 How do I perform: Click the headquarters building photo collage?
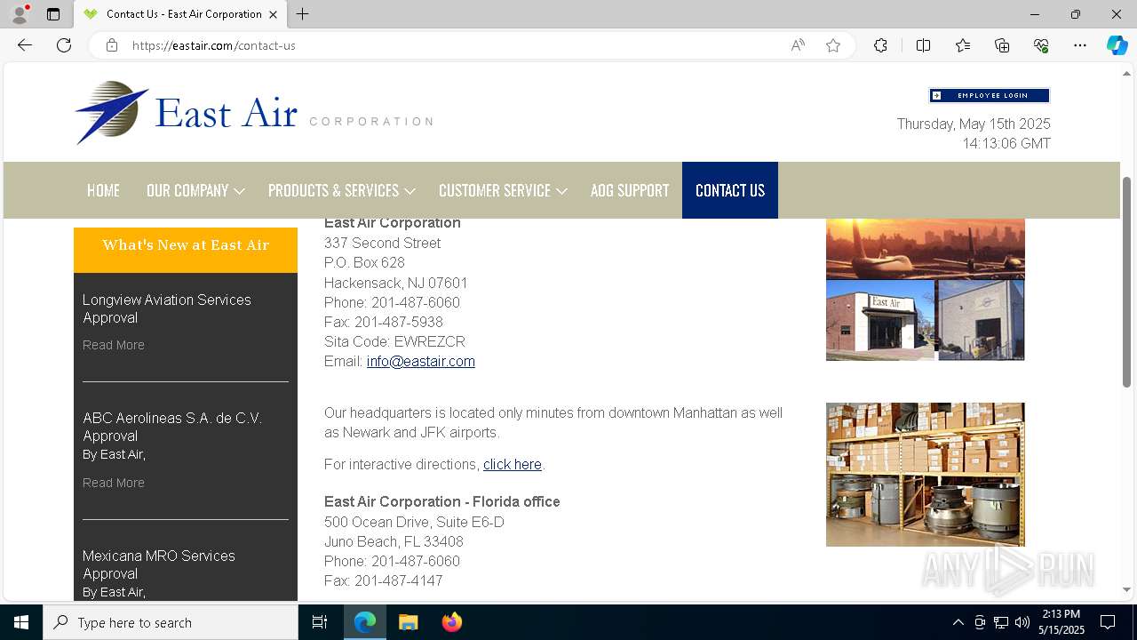pyautogui.click(x=925, y=290)
